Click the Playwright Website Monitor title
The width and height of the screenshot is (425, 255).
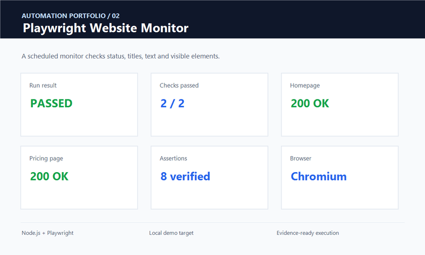[105, 28]
